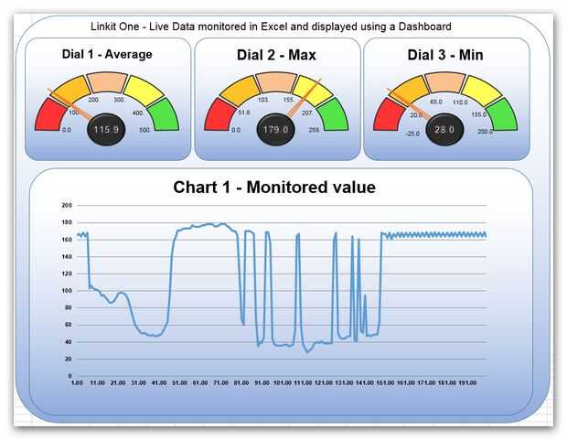Click the '101.00' label on chart horizontal axis
The height and width of the screenshot is (440, 567).
[x=282, y=383]
